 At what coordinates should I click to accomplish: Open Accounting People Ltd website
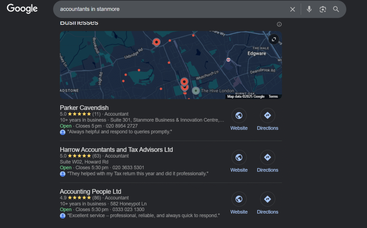239,204
